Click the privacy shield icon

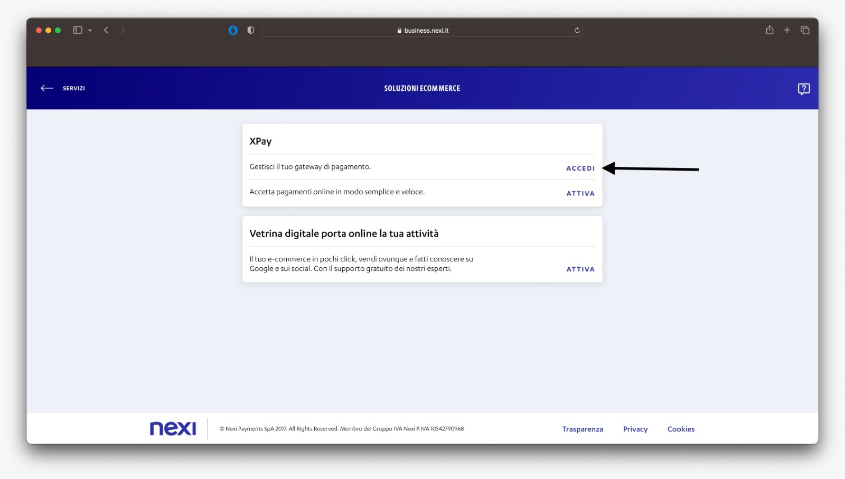(251, 30)
